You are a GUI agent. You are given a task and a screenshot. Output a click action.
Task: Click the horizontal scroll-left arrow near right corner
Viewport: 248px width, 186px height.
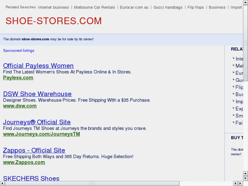(235, 184)
